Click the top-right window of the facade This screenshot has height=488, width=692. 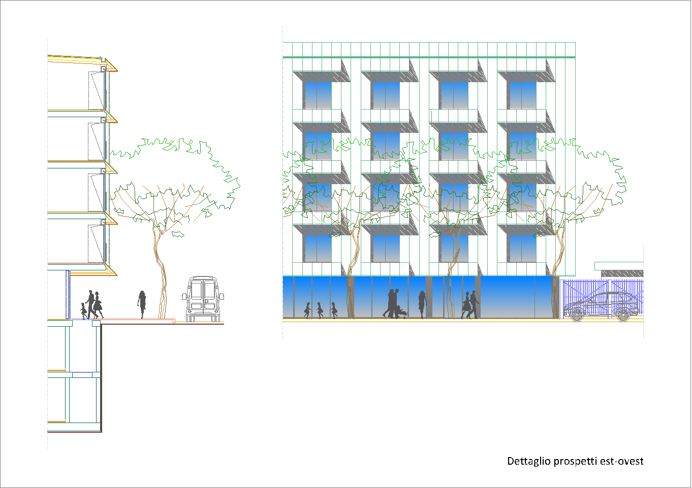coord(522,95)
